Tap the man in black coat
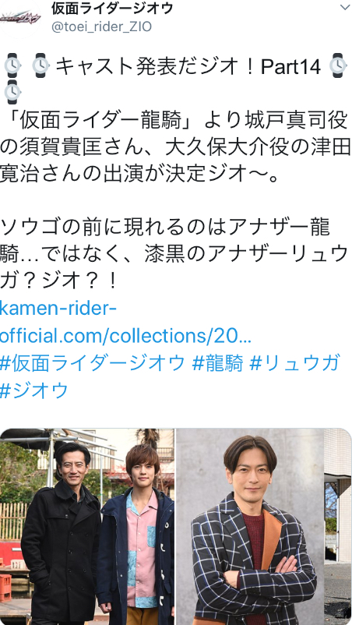Screen dimensions: 352x625 pos(62,534)
